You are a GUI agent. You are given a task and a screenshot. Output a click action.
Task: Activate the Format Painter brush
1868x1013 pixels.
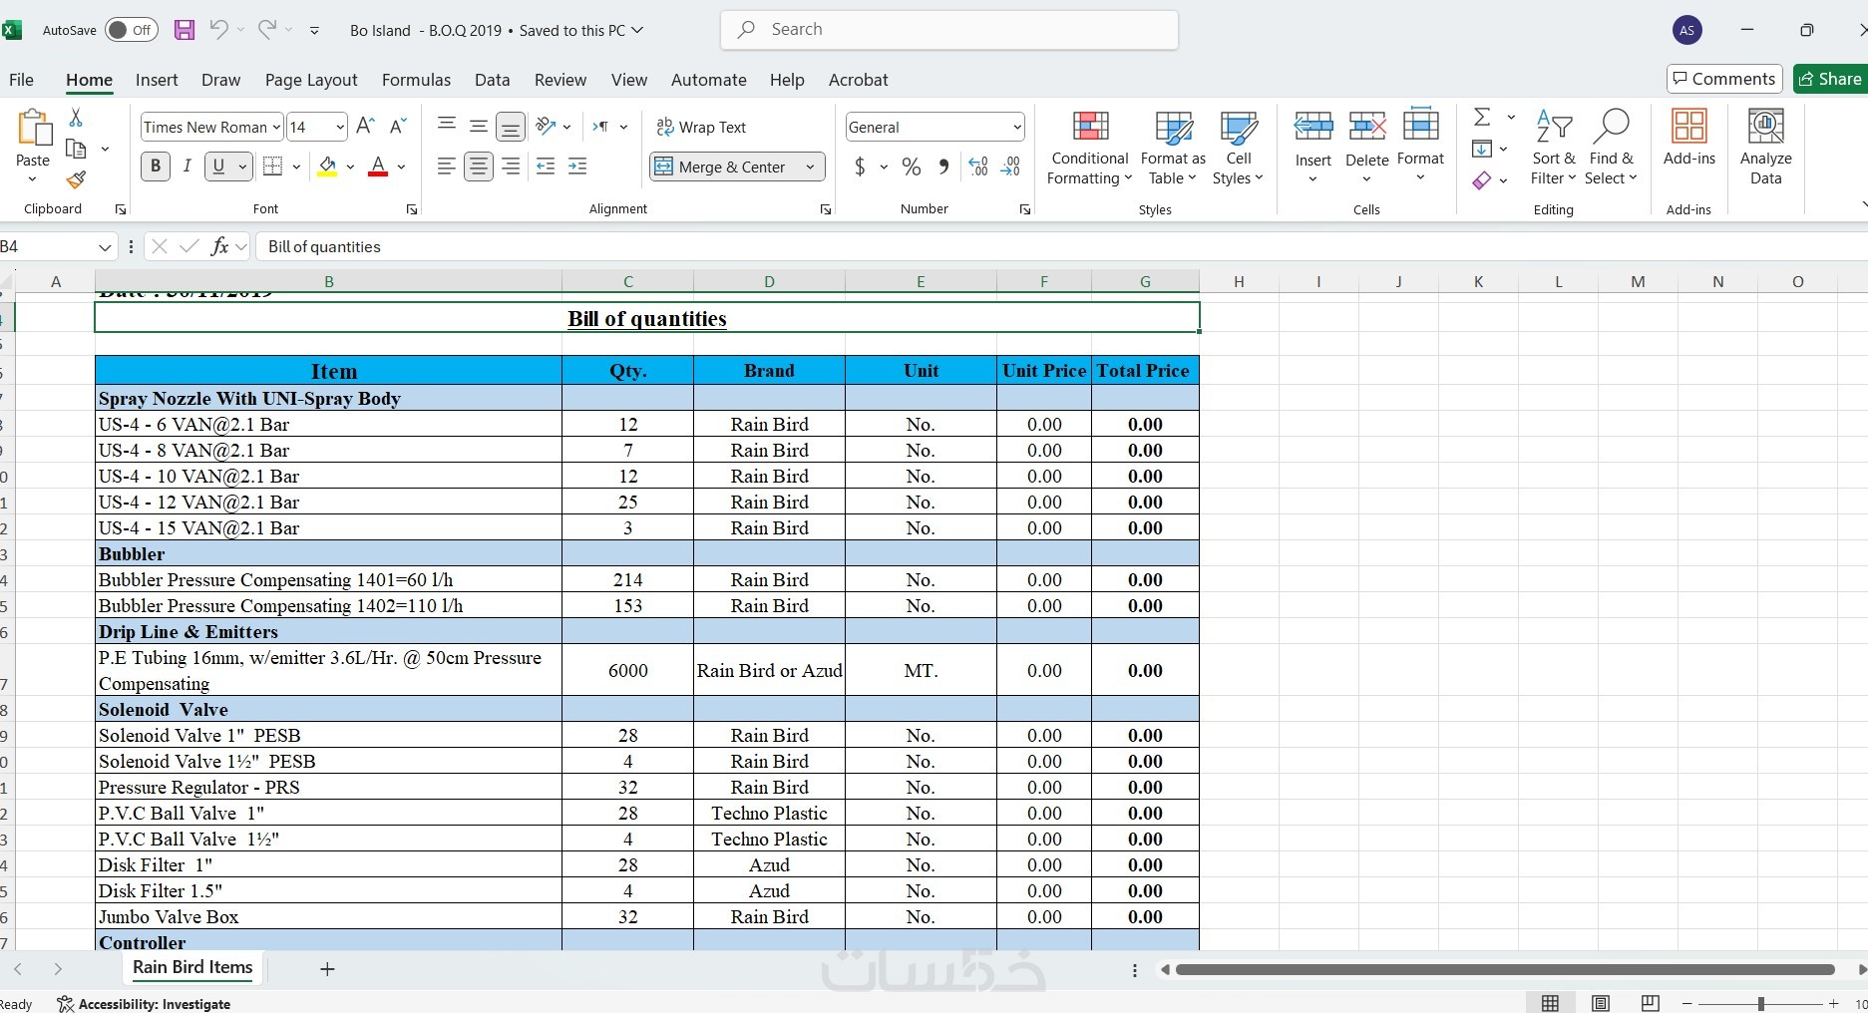click(76, 179)
